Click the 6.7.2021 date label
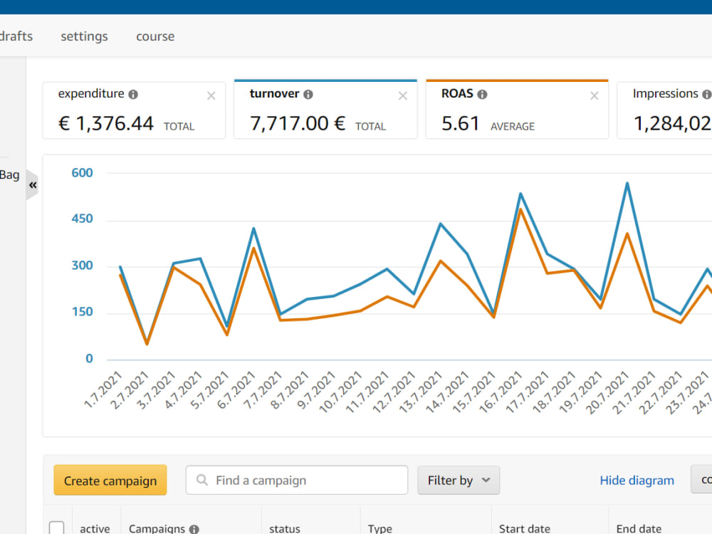The image size is (712, 534). pyautogui.click(x=236, y=390)
